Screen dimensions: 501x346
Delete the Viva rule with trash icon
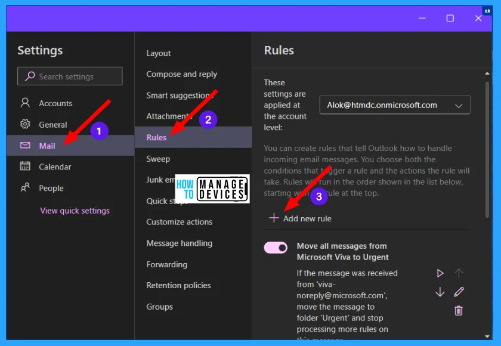coord(459,311)
